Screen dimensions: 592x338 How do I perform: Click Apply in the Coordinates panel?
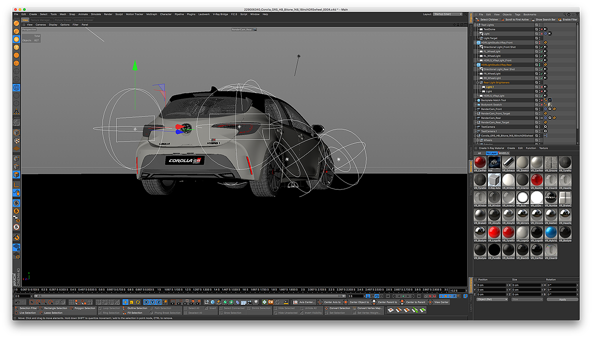pos(562,300)
